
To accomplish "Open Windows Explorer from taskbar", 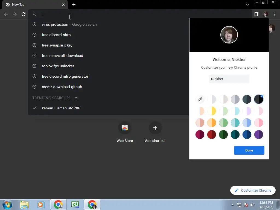I will pyautogui.click(x=24, y=205).
